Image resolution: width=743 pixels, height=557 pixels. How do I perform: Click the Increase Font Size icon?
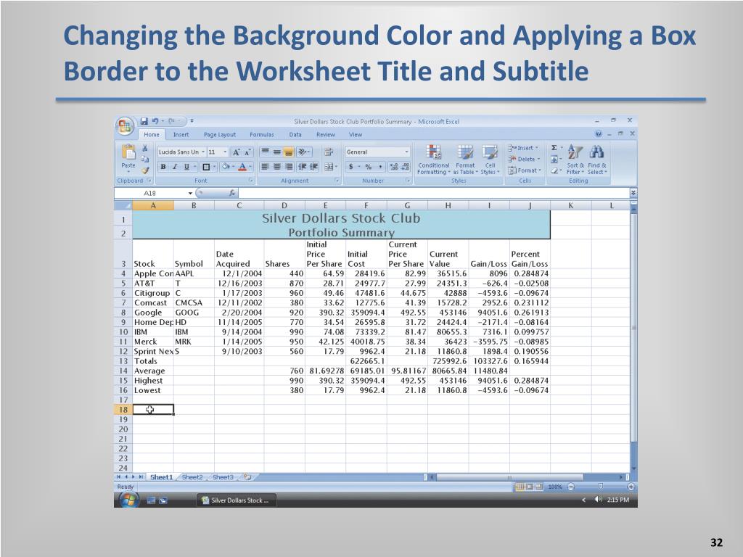click(236, 152)
